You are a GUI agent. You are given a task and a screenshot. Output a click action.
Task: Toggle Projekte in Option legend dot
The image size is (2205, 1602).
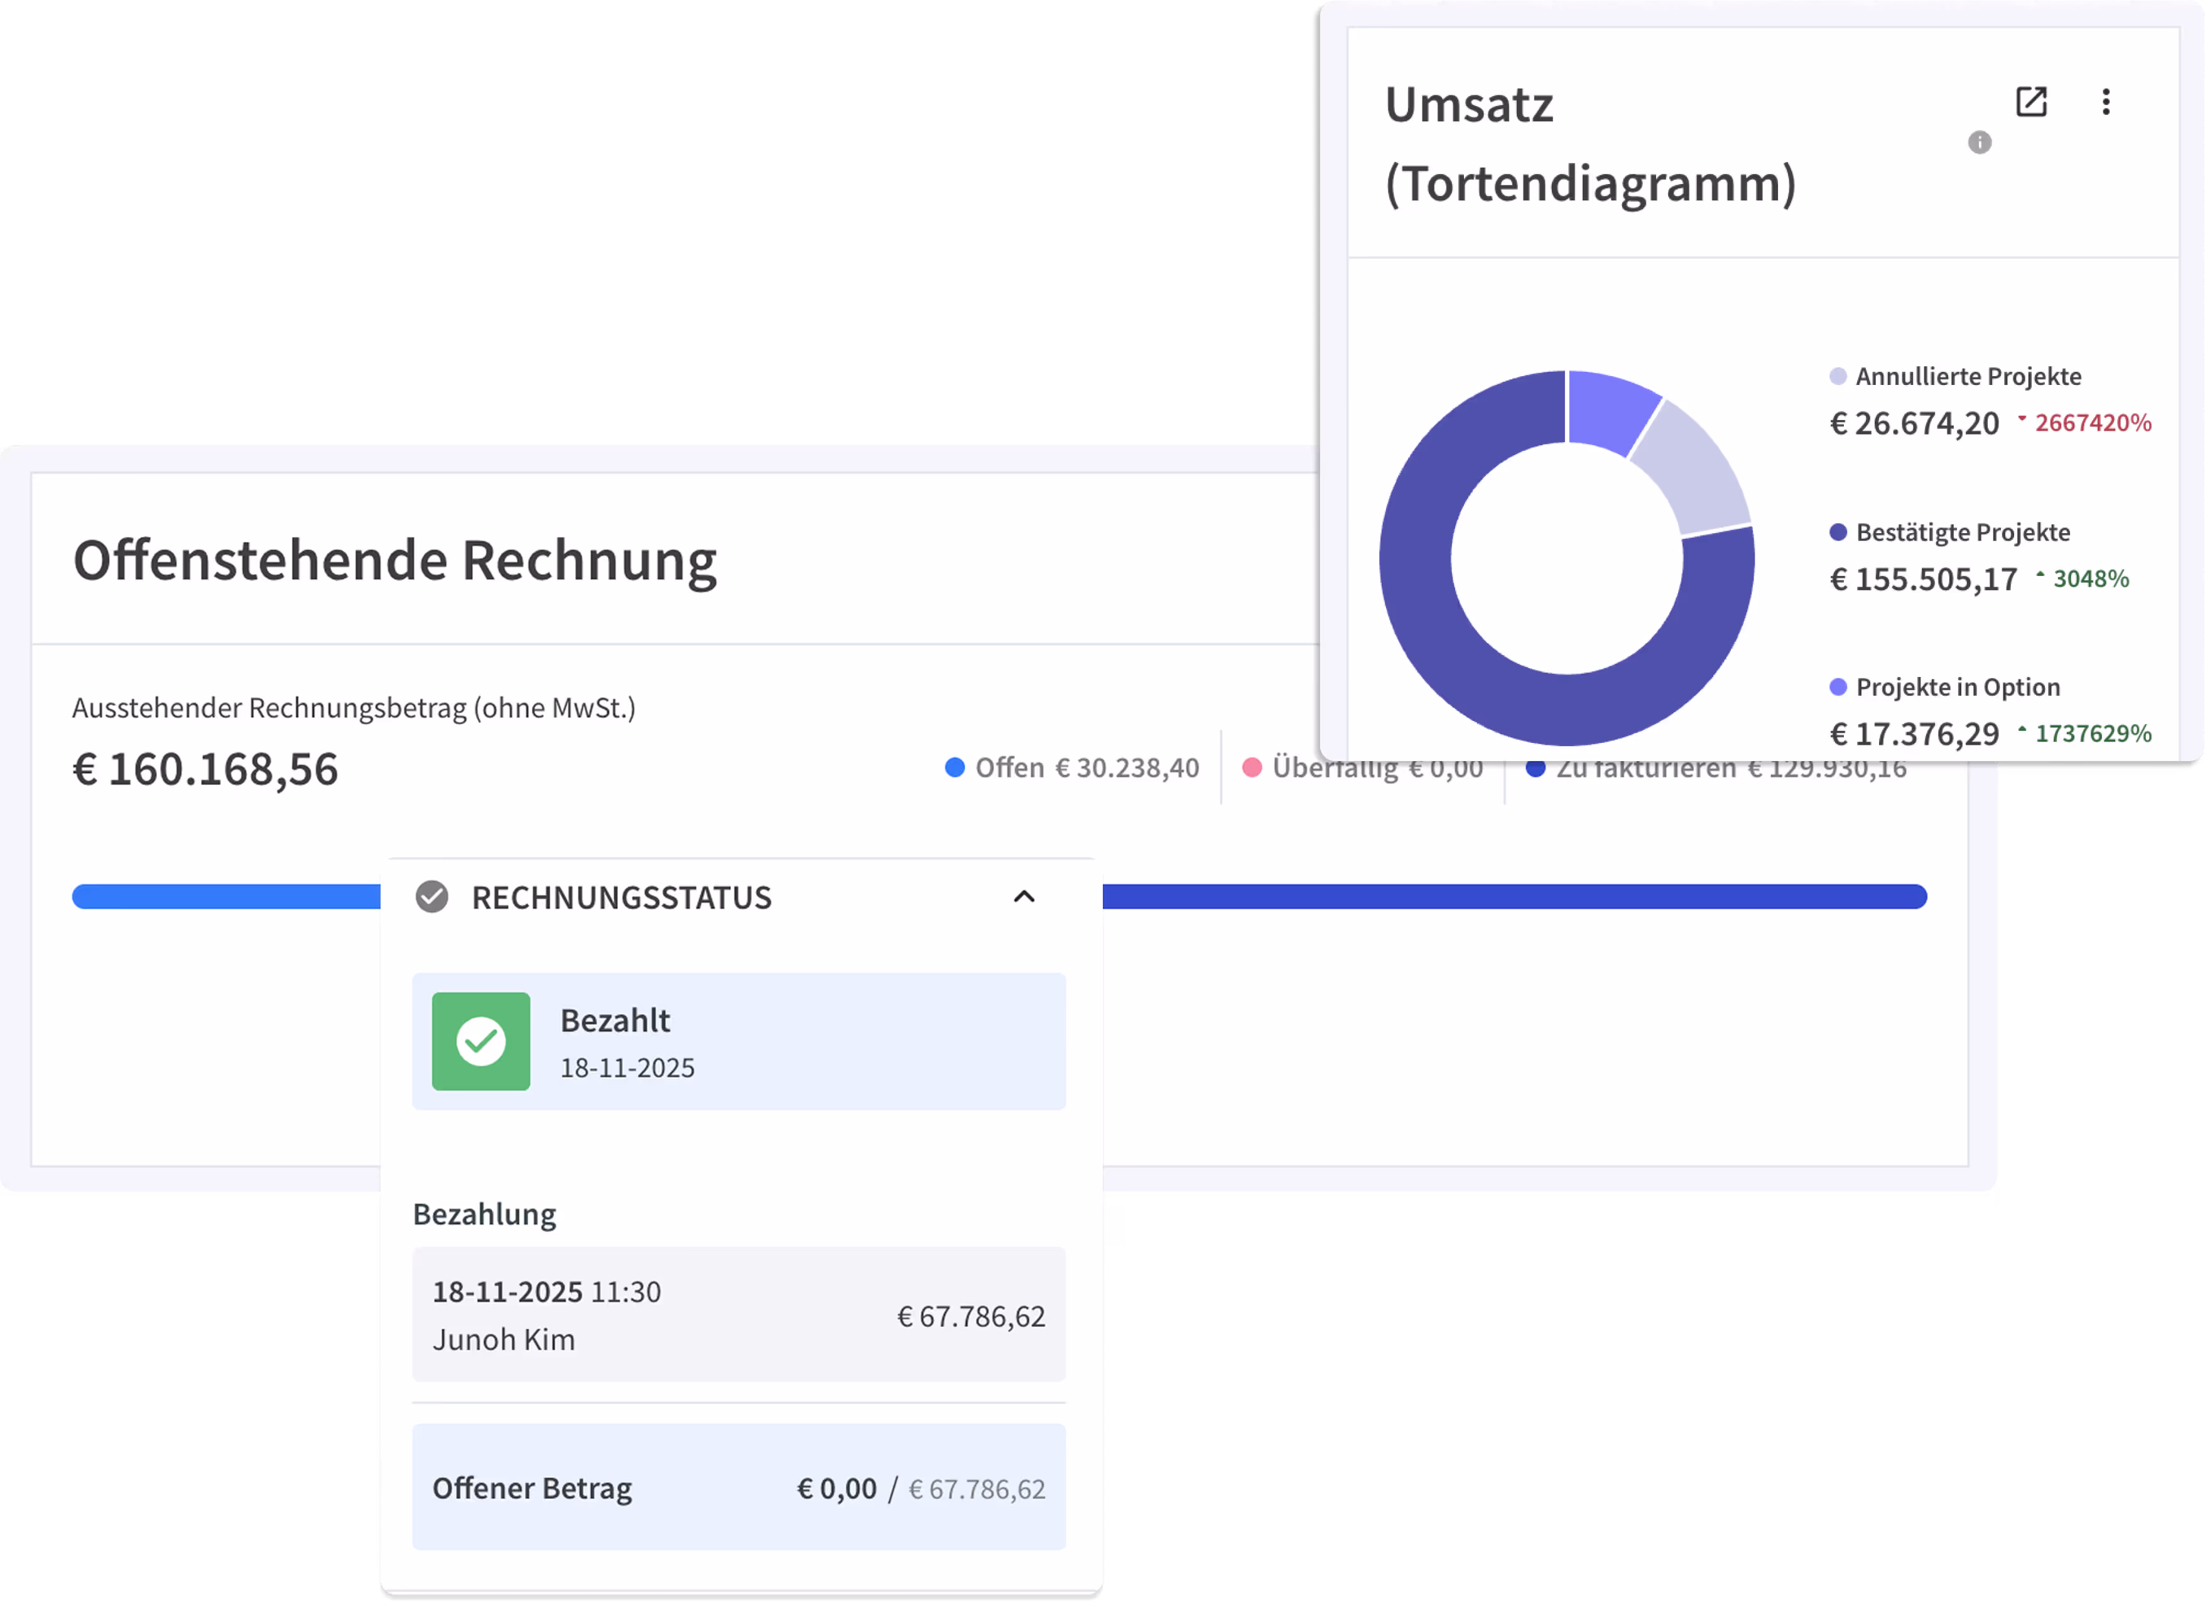1838,687
